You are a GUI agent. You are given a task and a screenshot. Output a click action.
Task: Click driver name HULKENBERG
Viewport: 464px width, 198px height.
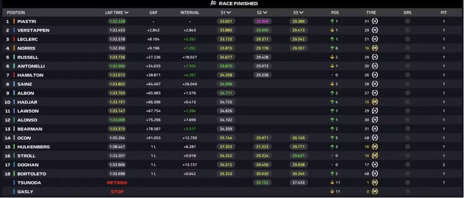(x=33, y=147)
